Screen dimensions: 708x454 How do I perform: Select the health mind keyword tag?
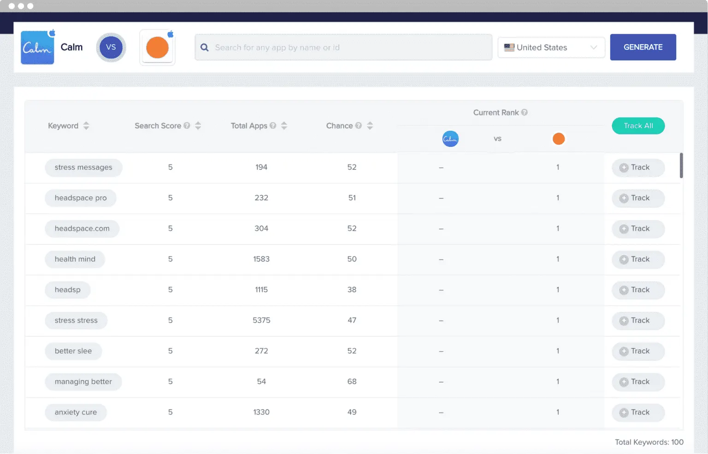tap(75, 259)
